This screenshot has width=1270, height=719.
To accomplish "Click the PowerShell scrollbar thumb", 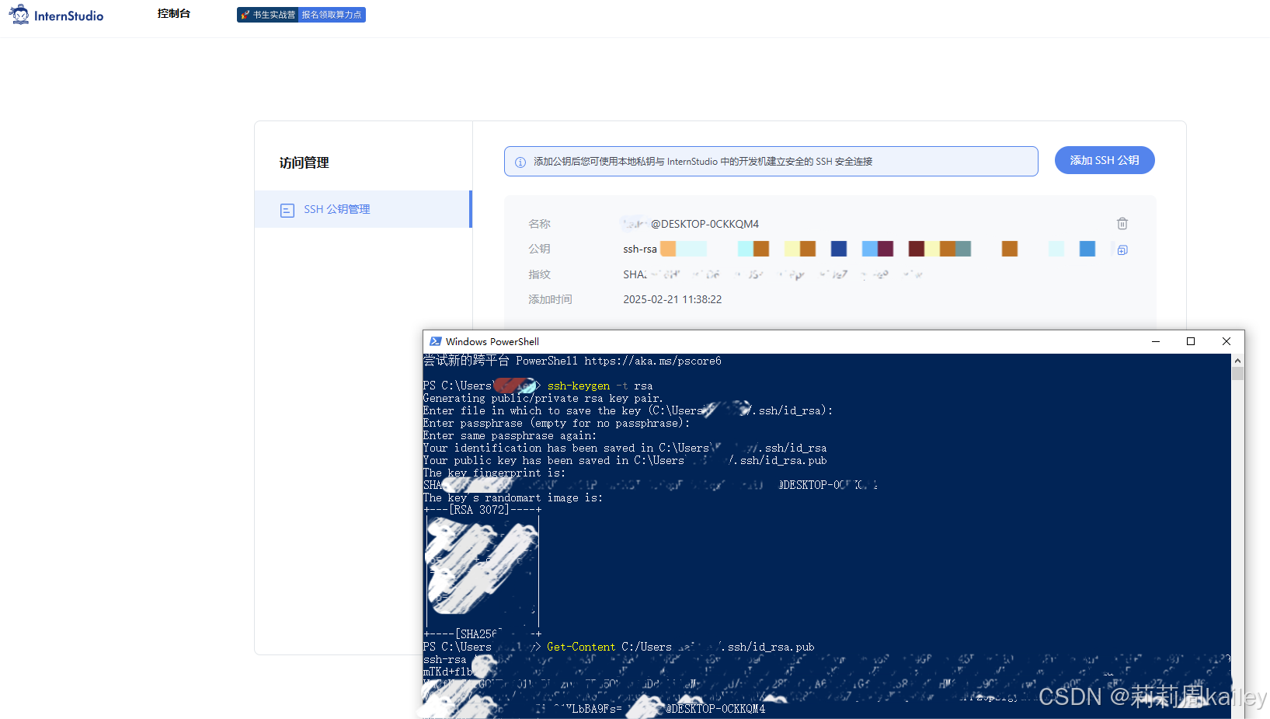I will pyautogui.click(x=1237, y=374).
